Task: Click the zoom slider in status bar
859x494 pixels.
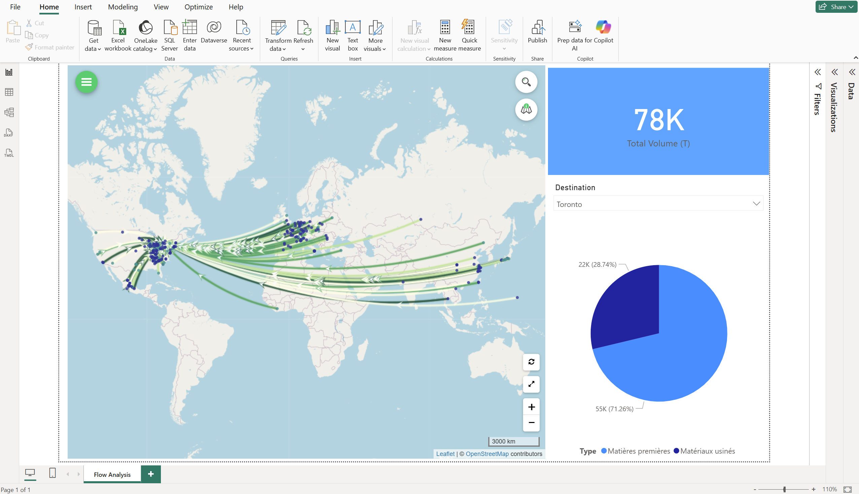Action: point(784,489)
